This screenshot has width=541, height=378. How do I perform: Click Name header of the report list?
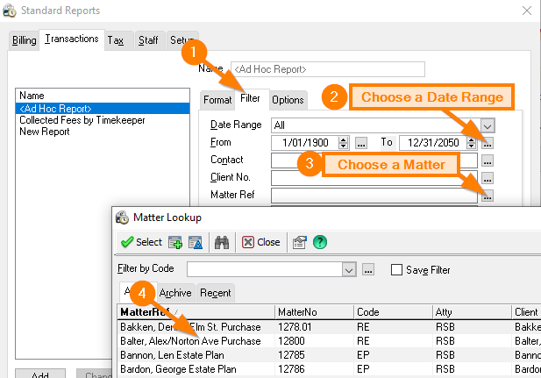[x=103, y=96]
